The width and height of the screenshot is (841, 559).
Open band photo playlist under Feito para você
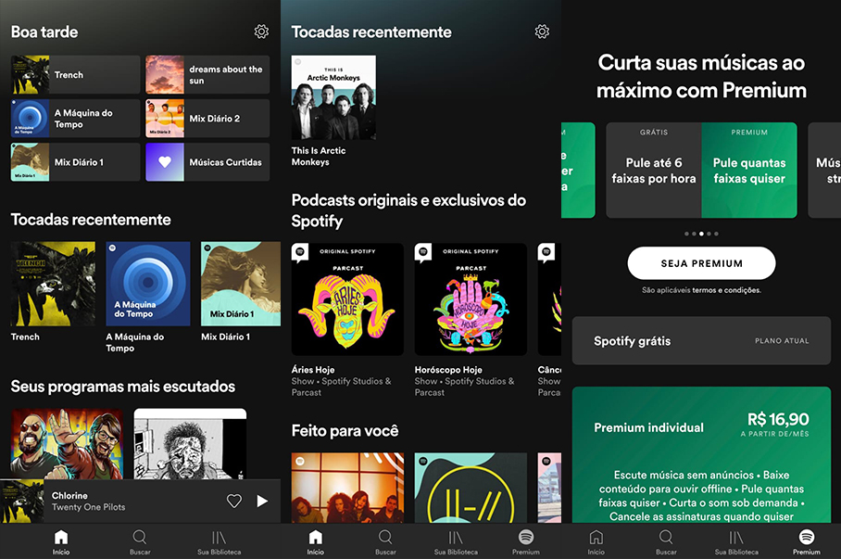(347, 488)
